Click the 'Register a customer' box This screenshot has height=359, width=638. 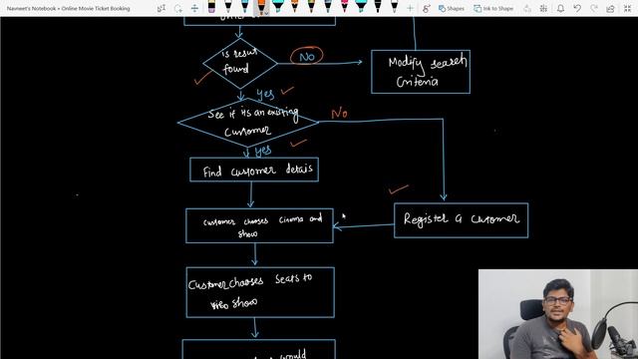point(461,220)
